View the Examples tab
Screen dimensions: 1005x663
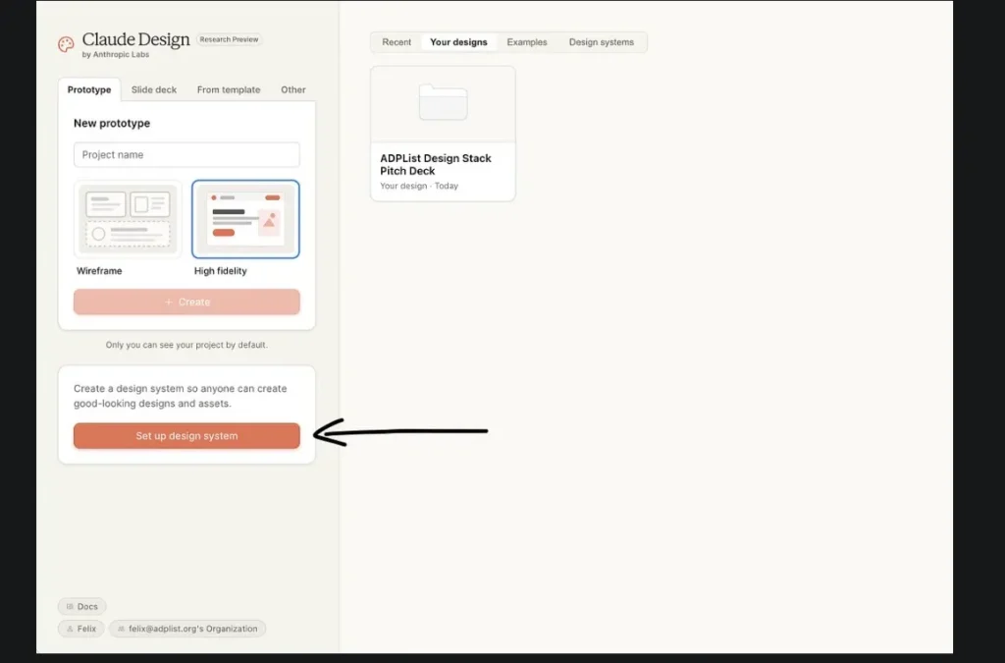coord(527,42)
